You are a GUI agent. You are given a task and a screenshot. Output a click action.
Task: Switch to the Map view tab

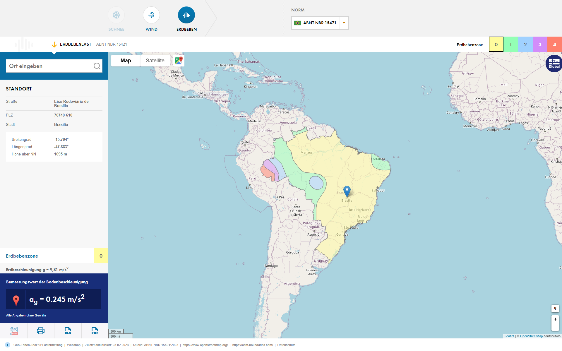(x=126, y=60)
